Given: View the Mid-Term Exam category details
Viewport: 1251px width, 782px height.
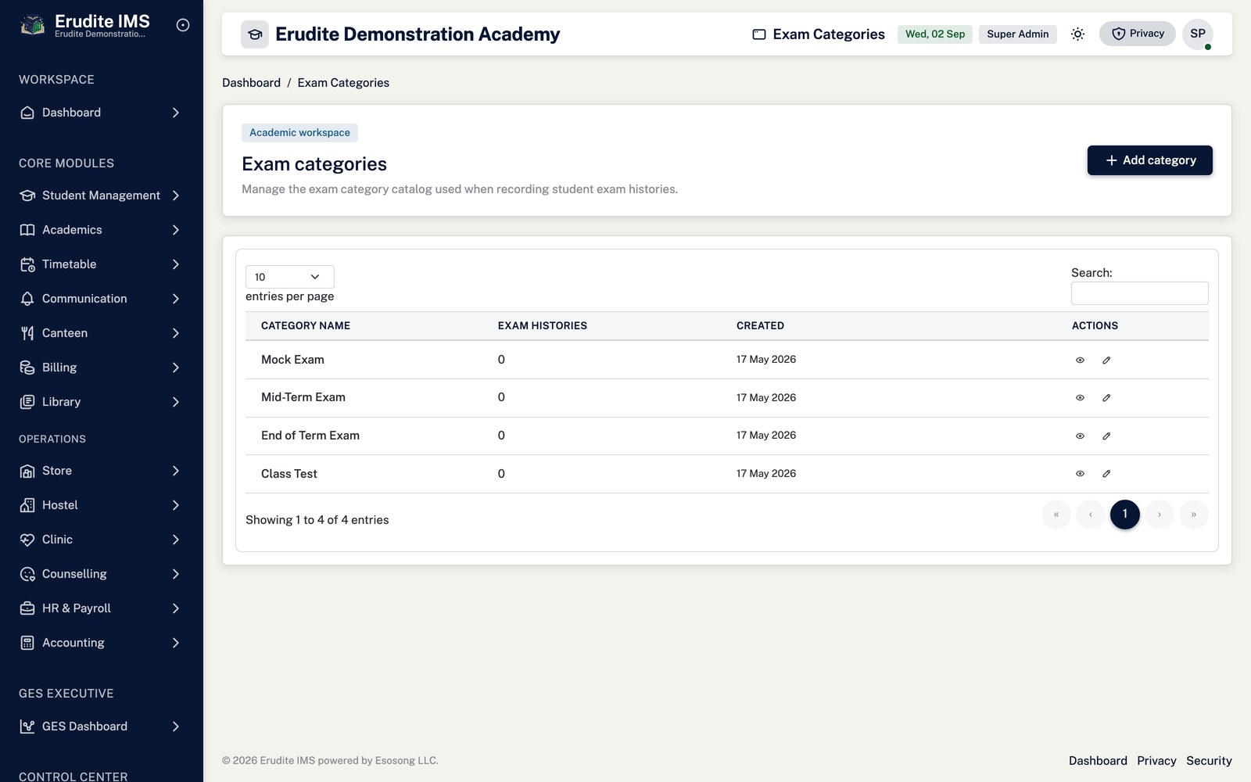Looking at the screenshot, I should coord(1080,398).
